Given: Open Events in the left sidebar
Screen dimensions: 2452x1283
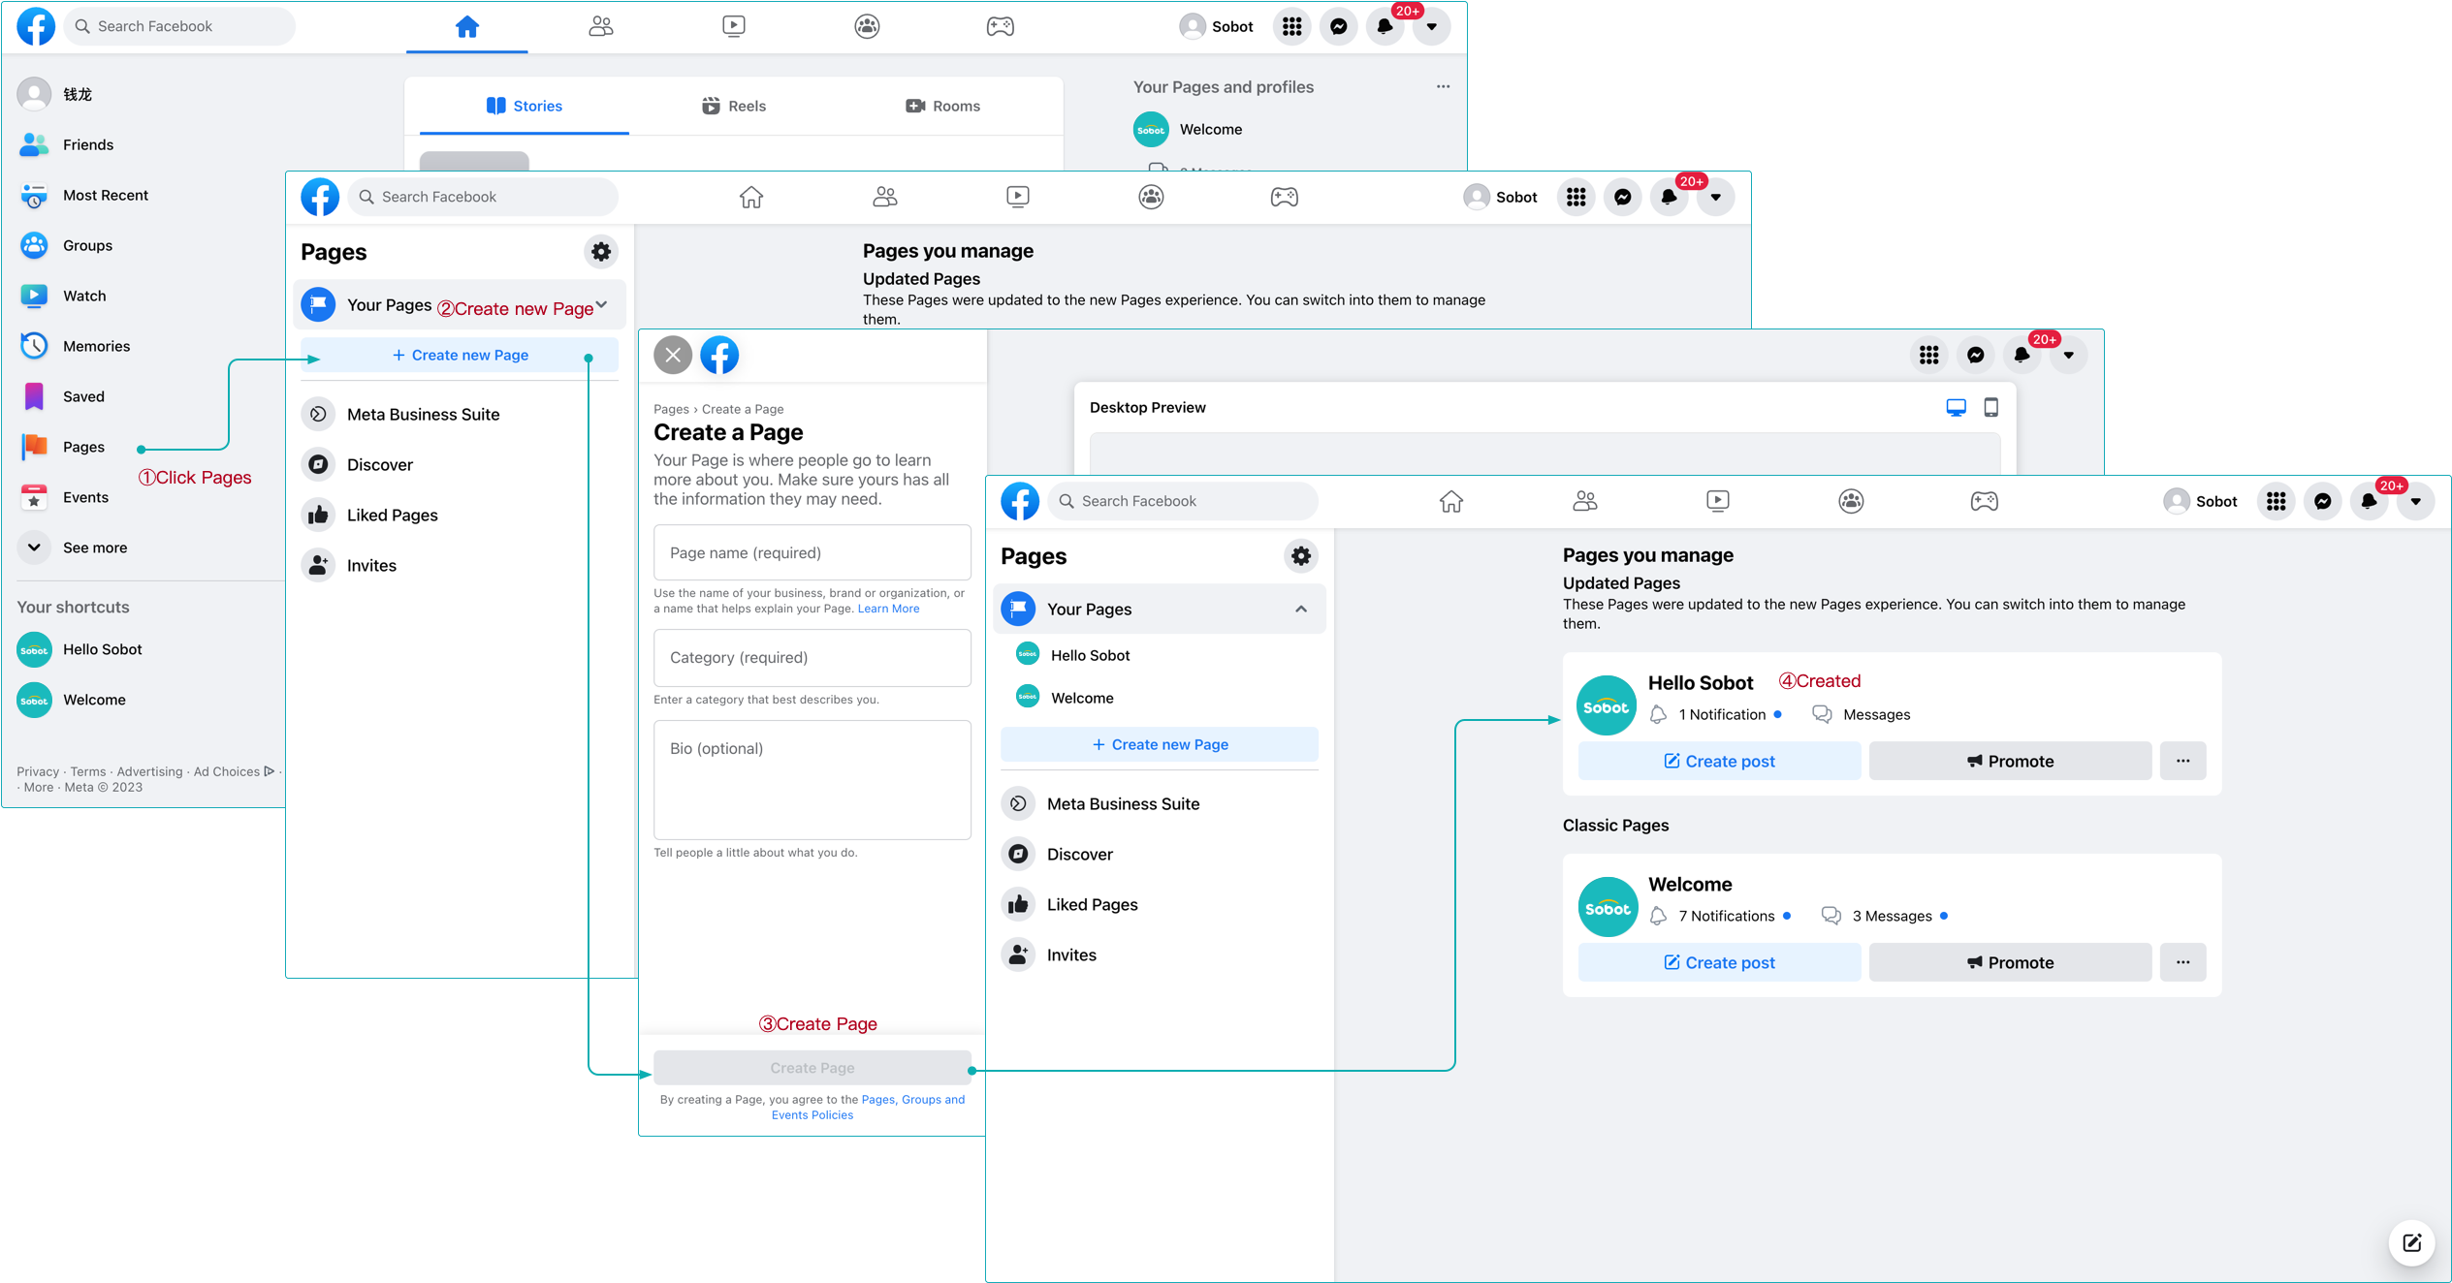Looking at the screenshot, I should 85,497.
